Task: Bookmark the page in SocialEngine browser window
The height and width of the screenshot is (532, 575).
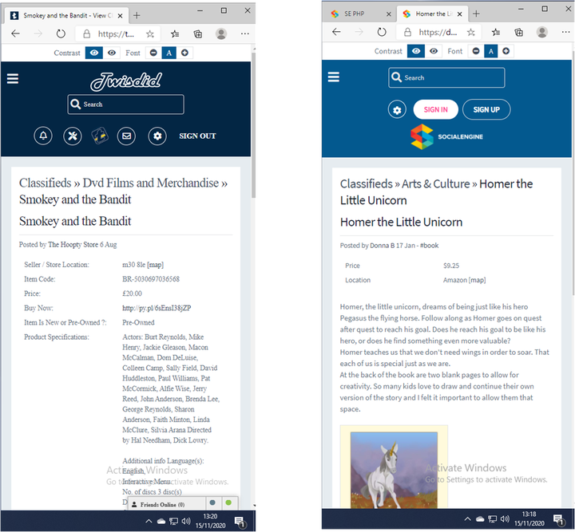Action: [471, 33]
